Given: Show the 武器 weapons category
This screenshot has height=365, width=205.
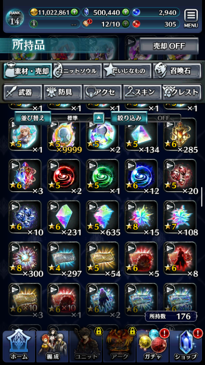Looking at the screenshot, I should tap(23, 92).
